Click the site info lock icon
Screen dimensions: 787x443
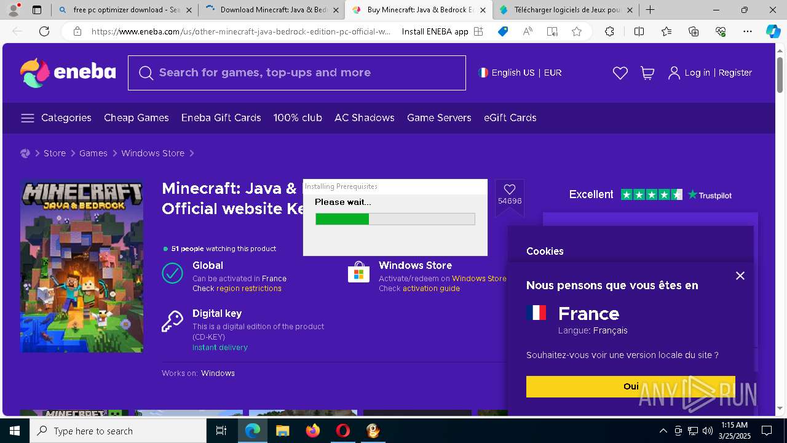77,31
